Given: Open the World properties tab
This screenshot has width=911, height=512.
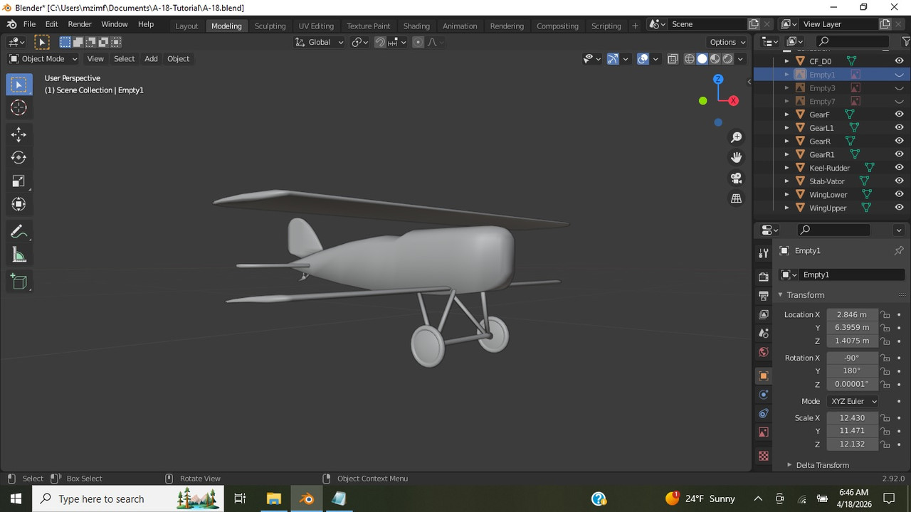Looking at the screenshot, I should click(764, 352).
